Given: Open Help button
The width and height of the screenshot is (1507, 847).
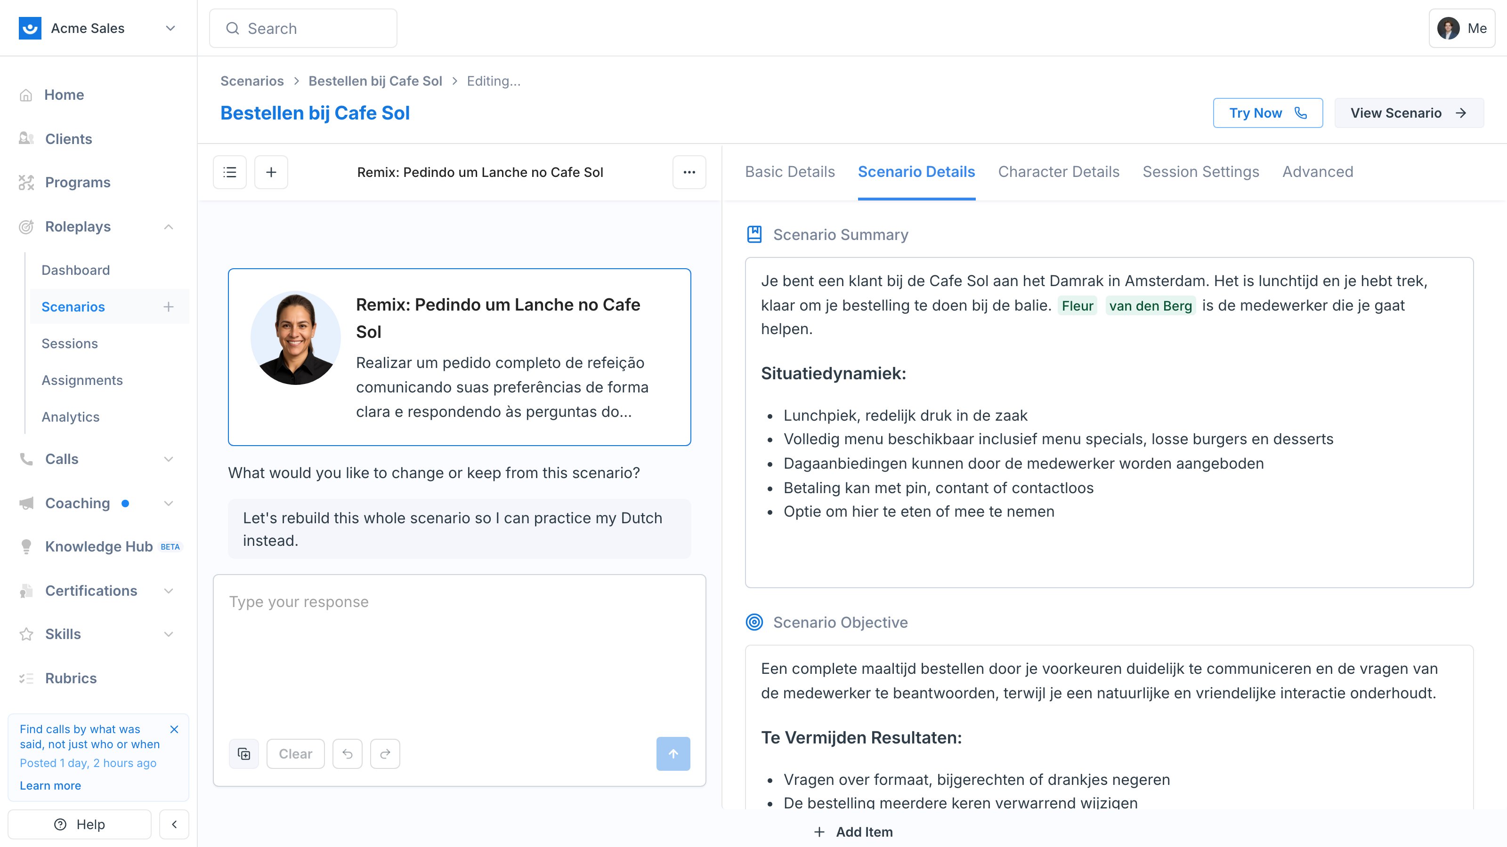Looking at the screenshot, I should [x=80, y=824].
